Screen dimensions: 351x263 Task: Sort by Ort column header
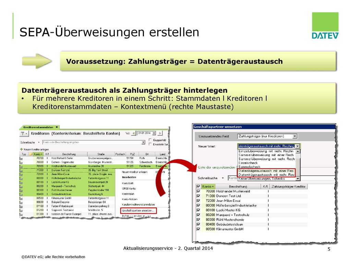click(x=147, y=154)
